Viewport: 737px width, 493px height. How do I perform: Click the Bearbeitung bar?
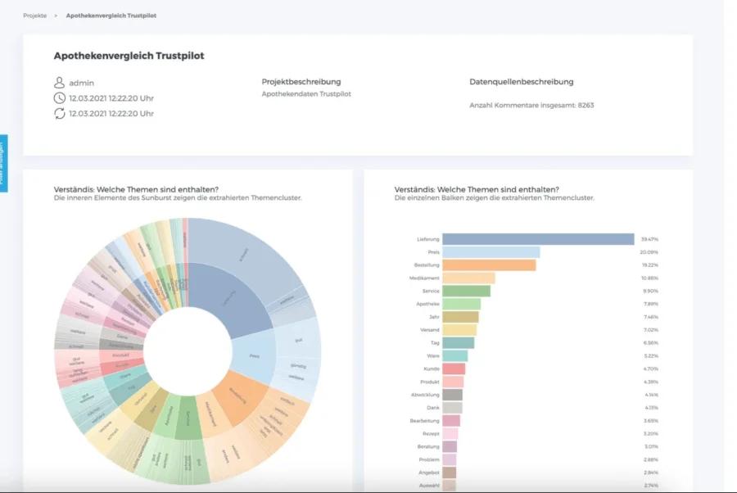[x=451, y=421]
